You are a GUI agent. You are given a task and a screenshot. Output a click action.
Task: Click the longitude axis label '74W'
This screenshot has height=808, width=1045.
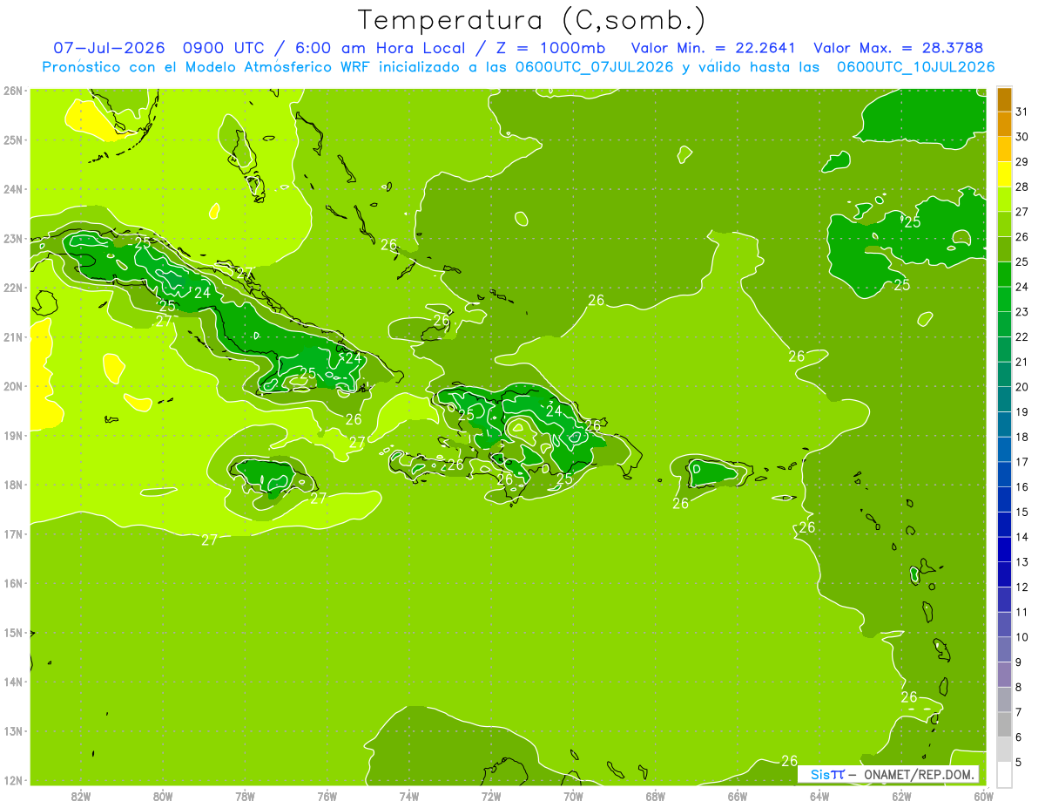(409, 796)
